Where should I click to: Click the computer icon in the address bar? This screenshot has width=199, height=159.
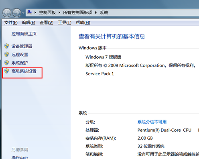click(29, 12)
